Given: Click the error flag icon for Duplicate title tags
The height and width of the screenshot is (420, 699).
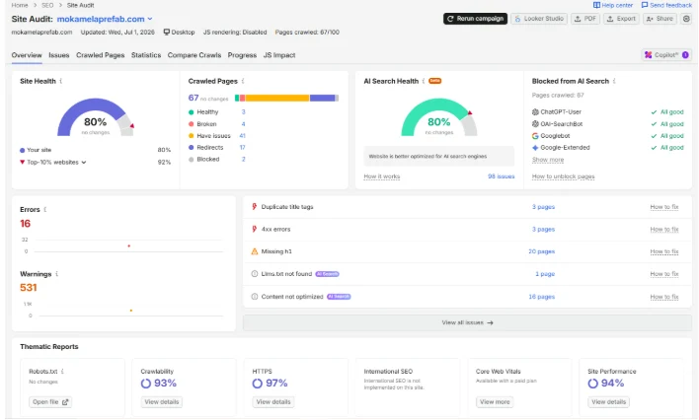Looking at the screenshot, I should coord(254,207).
